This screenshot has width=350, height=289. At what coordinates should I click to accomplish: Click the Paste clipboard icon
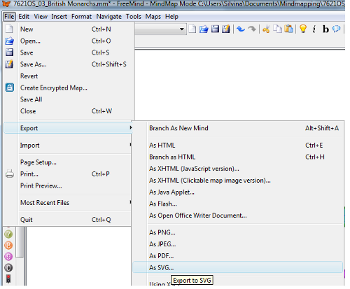click(x=289, y=29)
